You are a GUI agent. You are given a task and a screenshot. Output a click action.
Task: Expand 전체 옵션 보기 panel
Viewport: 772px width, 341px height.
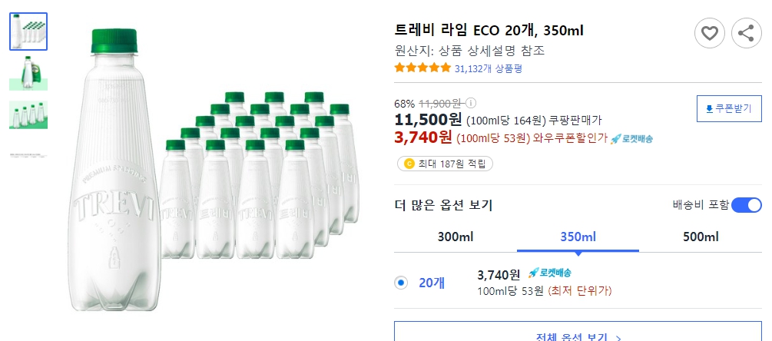(x=578, y=336)
